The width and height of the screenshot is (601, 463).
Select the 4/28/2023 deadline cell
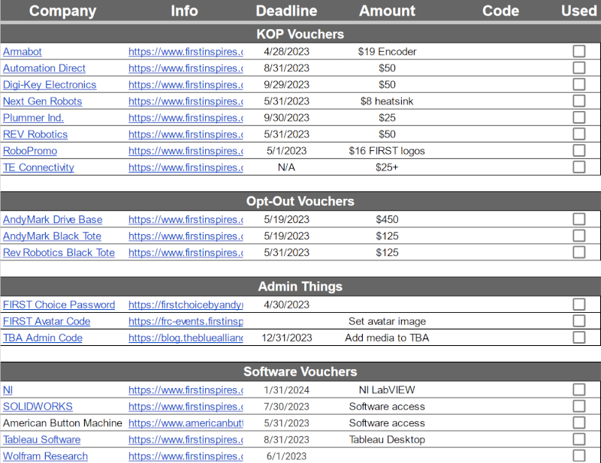pos(286,52)
